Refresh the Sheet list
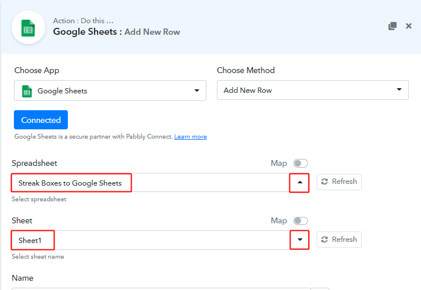 point(339,239)
